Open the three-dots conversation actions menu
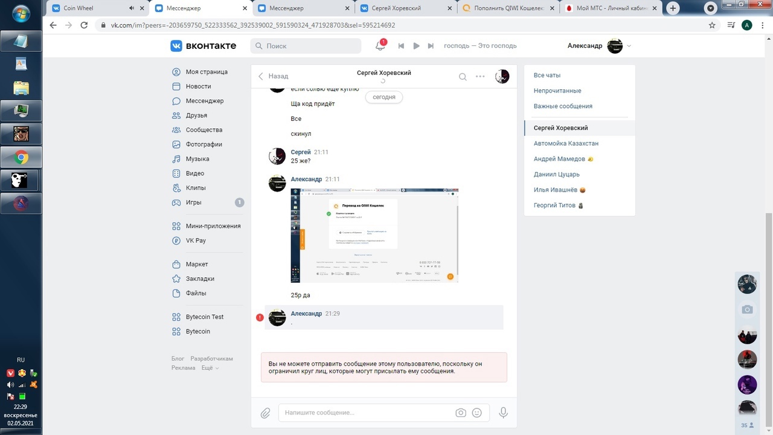Screen dimensions: 773x435 (x=480, y=76)
